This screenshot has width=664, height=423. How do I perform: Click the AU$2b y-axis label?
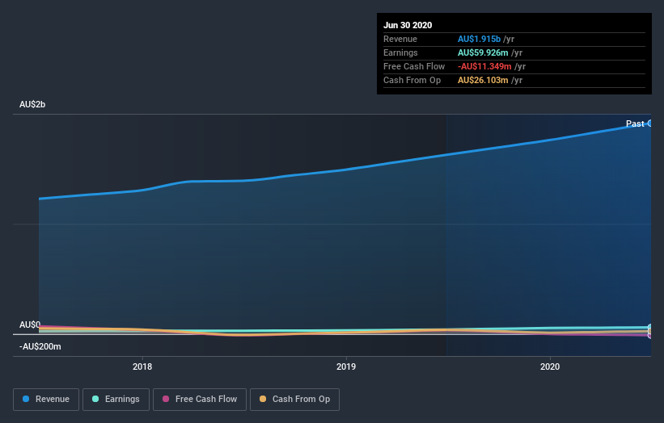pyautogui.click(x=32, y=104)
